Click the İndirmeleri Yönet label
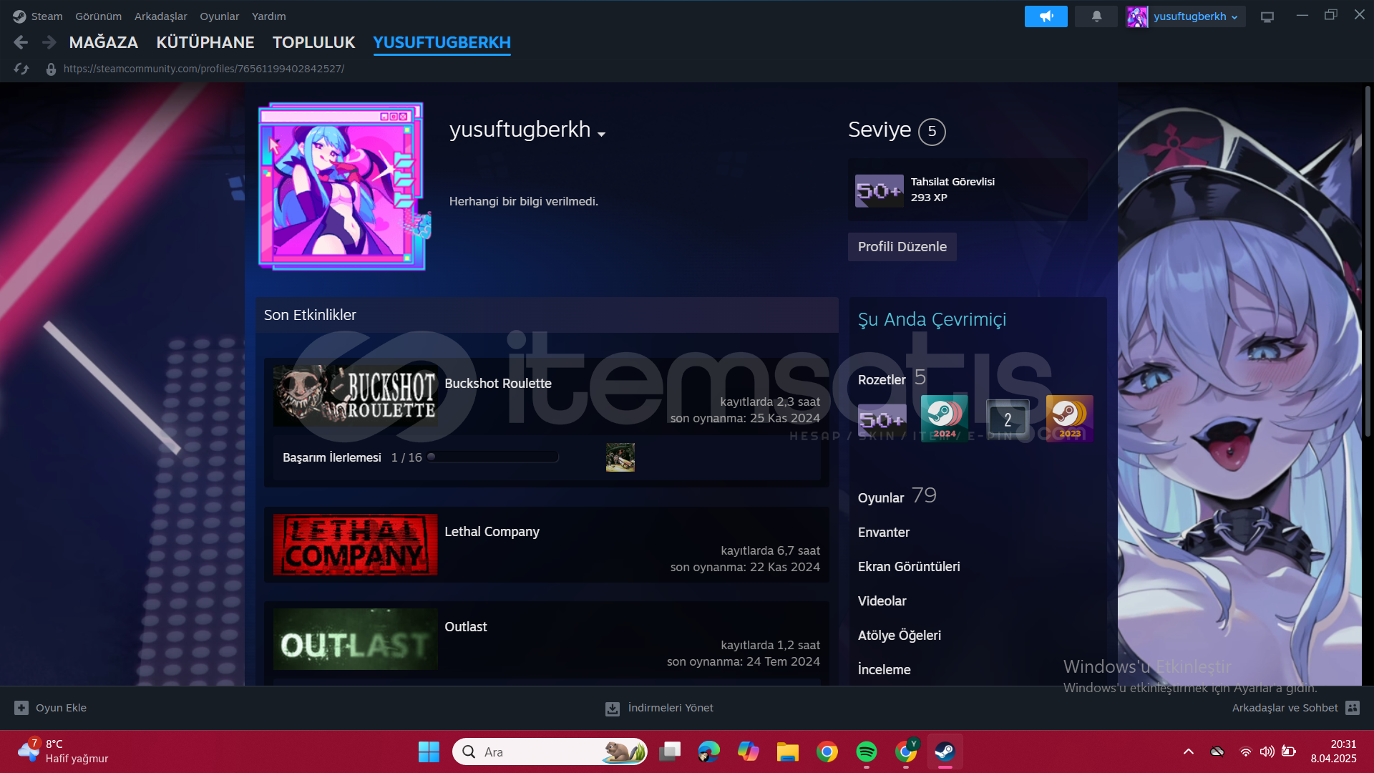Image resolution: width=1374 pixels, height=773 pixels. [671, 708]
